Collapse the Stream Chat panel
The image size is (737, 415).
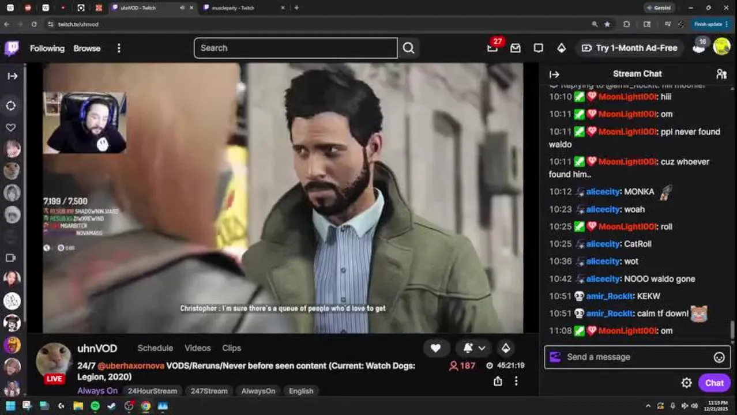coord(554,74)
